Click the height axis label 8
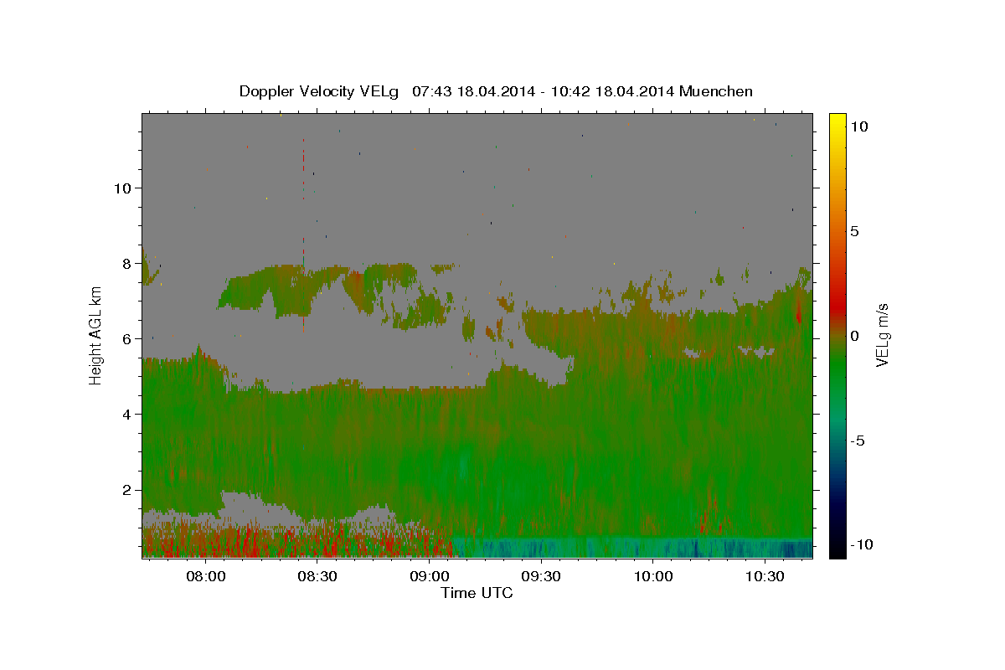This screenshot has height=670, width=1005. click(x=126, y=263)
